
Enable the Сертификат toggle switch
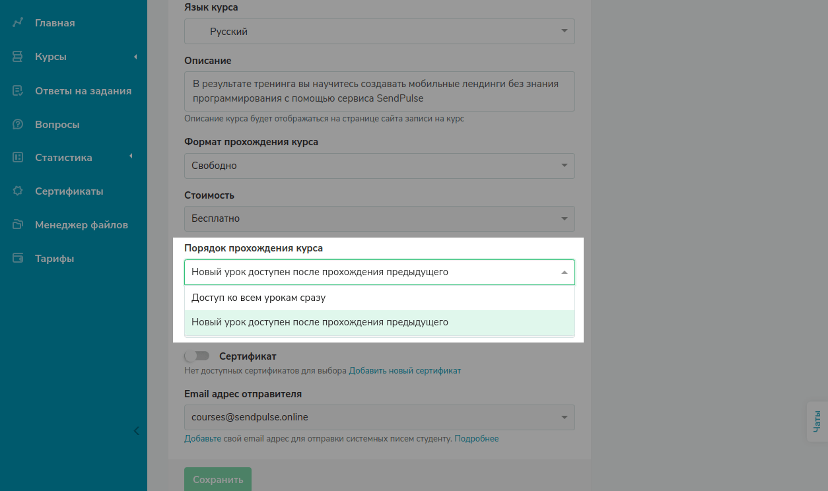[x=197, y=356]
